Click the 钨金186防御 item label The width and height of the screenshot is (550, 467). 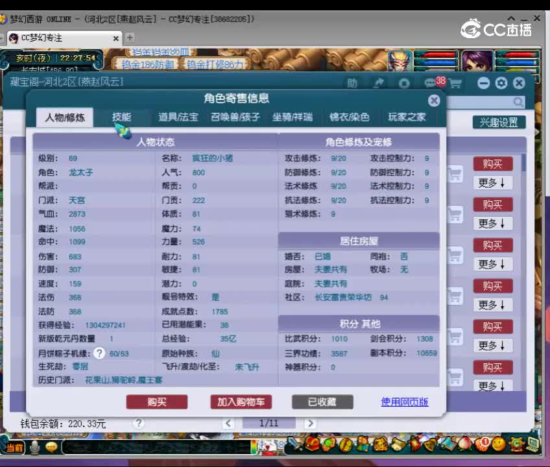click(147, 65)
